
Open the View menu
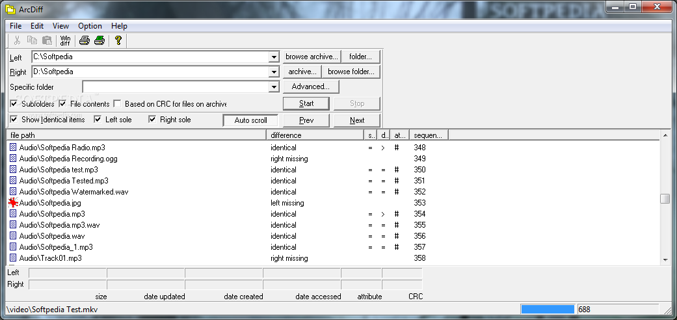[x=61, y=26]
